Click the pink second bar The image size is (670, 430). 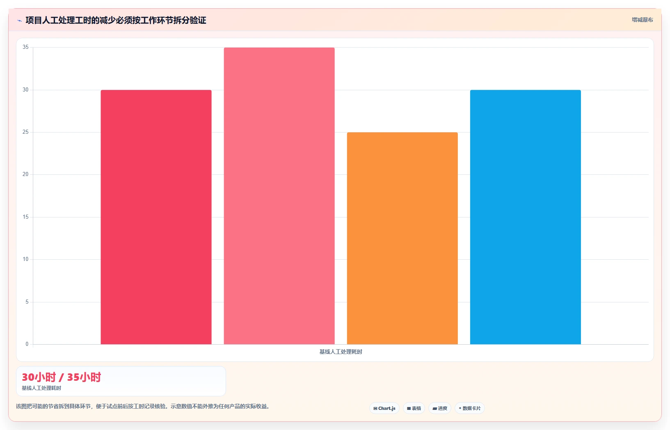[279, 196]
